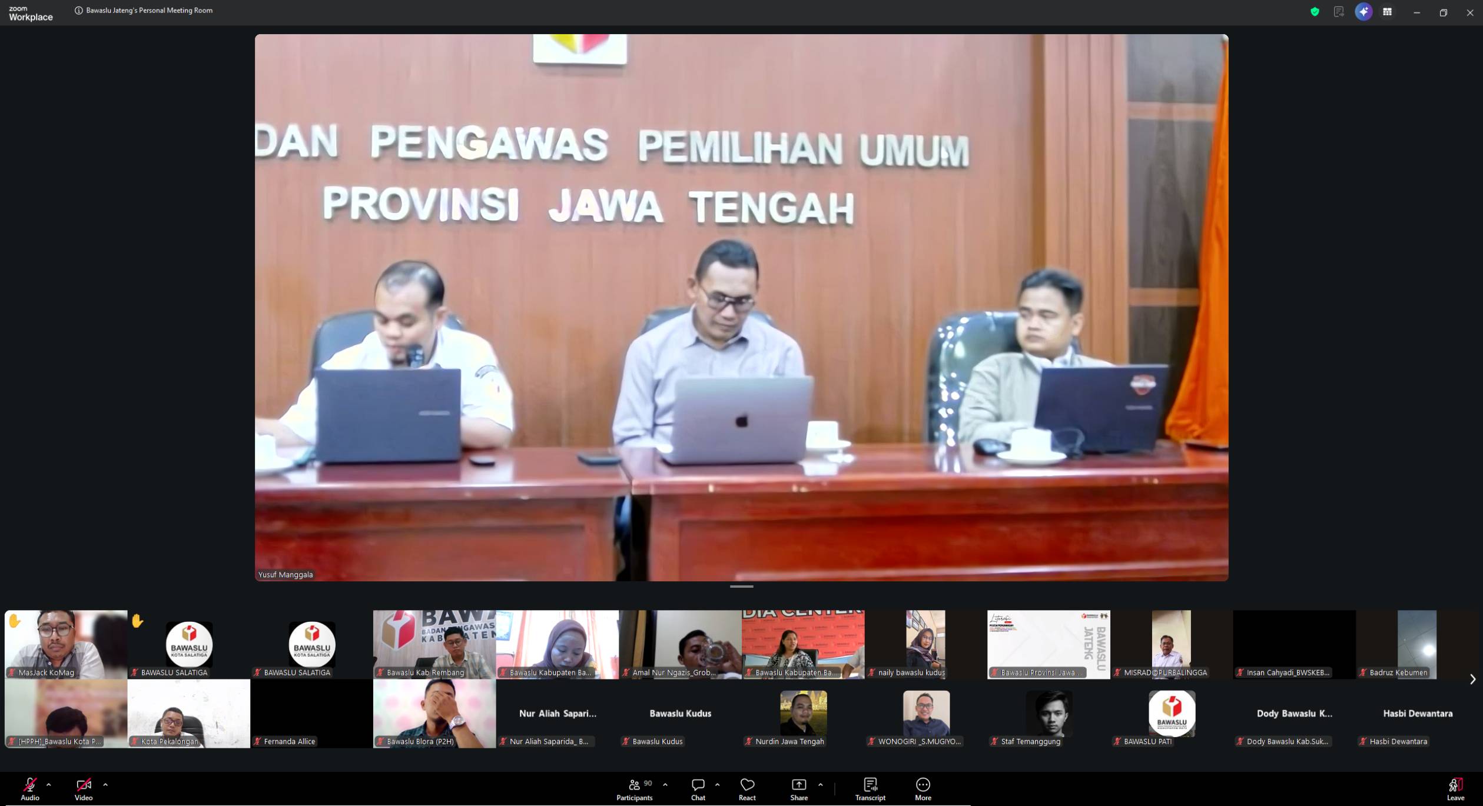Image resolution: width=1483 pixels, height=806 pixels.
Task: Restore down the Zoom meeting window
Action: [x=1443, y=12]
